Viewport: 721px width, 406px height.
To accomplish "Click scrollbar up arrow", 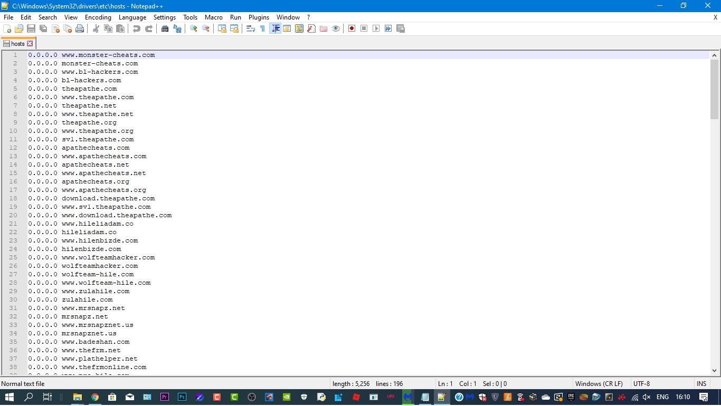I will click(x=715, y=55).
